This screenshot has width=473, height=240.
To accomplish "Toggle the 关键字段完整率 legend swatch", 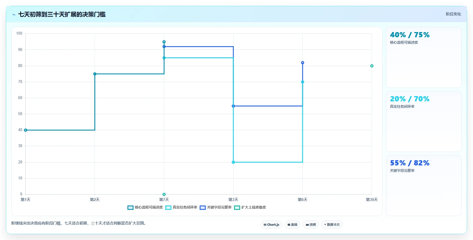I will pos(203,207).
